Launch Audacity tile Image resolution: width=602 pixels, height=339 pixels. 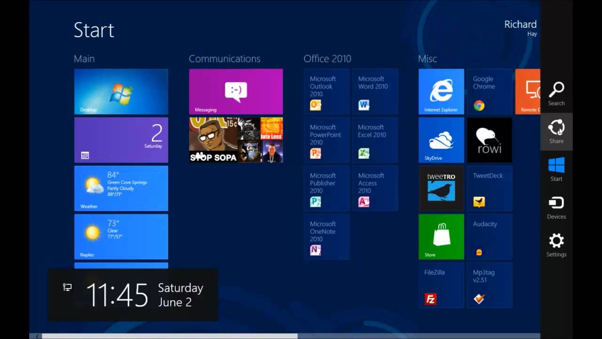click(490, 237)
